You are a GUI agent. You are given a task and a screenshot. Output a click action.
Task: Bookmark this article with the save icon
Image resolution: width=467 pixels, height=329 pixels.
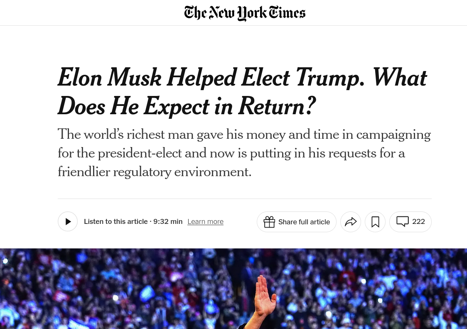(375, 222)
